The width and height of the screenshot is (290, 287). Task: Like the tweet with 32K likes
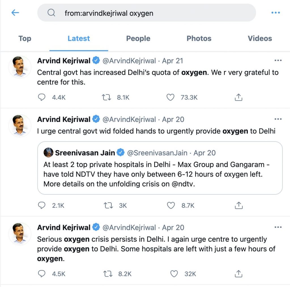tap(174, 274)
